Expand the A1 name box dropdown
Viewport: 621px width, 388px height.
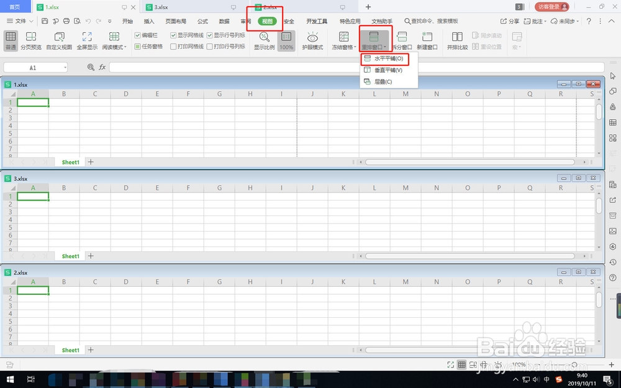click(x=65, y=68)
